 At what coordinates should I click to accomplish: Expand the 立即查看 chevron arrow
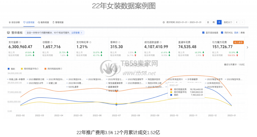coord(82,33)
